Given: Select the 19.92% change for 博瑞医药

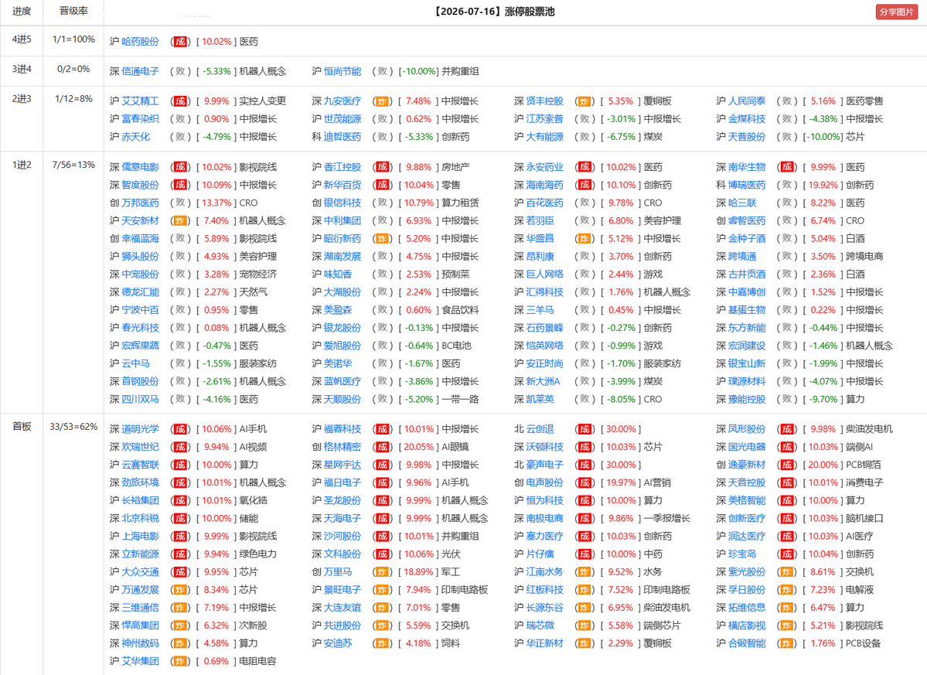Looking at the screenshot, I should [x=822, y=185].
